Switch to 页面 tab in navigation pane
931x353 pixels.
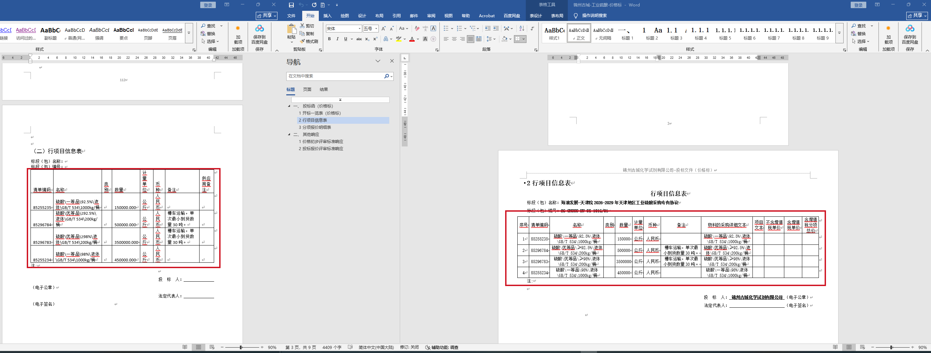pos(307,89)
